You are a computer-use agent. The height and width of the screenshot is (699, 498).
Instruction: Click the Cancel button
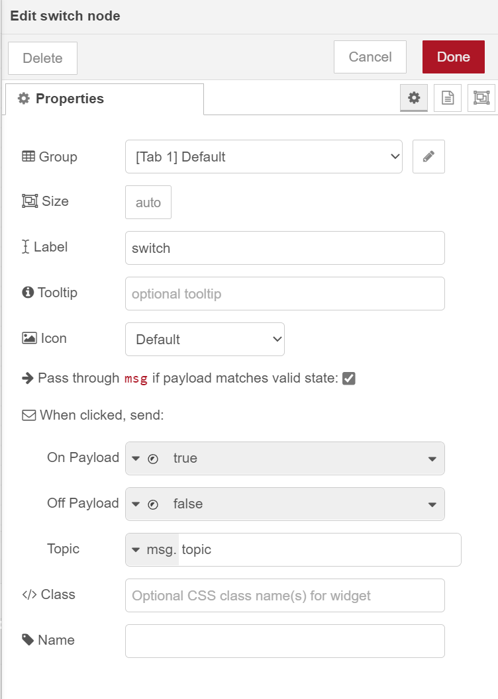(x=370, y=57)
